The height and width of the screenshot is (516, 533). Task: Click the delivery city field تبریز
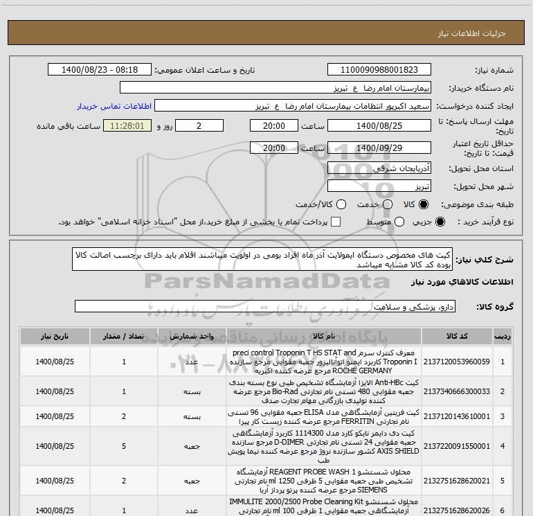point(379,186)
